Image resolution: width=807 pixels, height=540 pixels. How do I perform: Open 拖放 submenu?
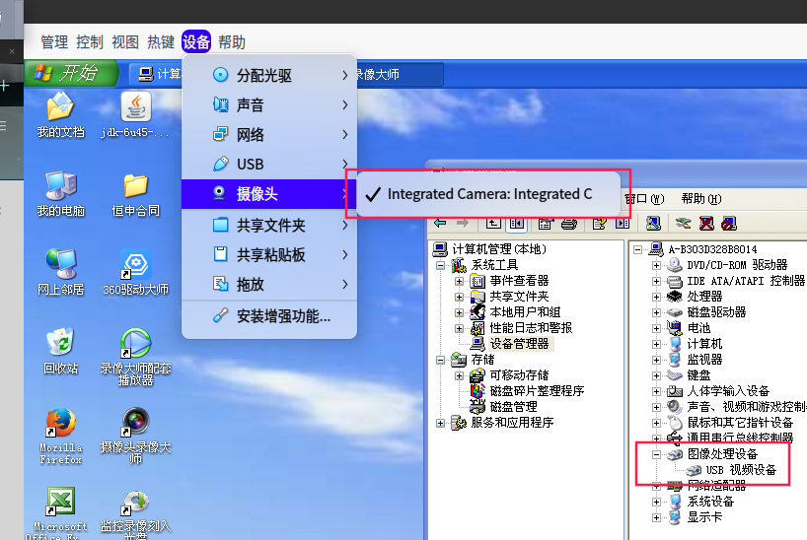(x=269, y=284)
